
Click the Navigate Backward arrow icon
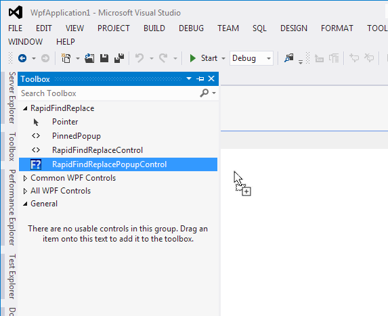[22, 58]
